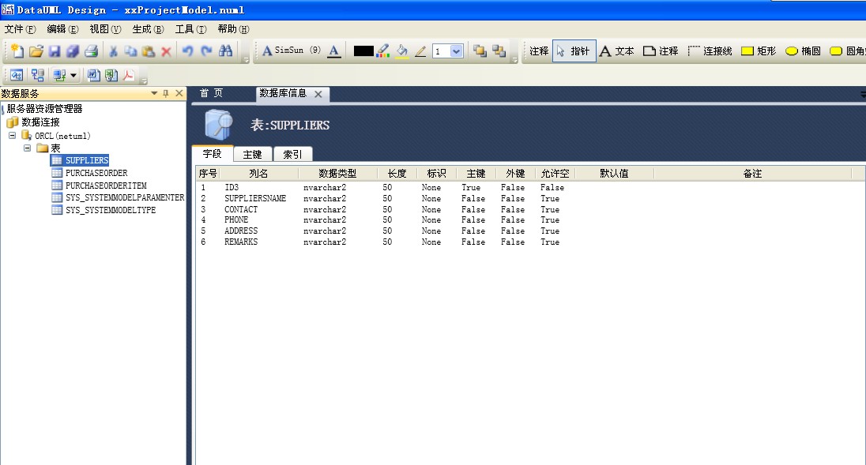
Task: Click the Copy icon
Action: [x=130, y=51]
